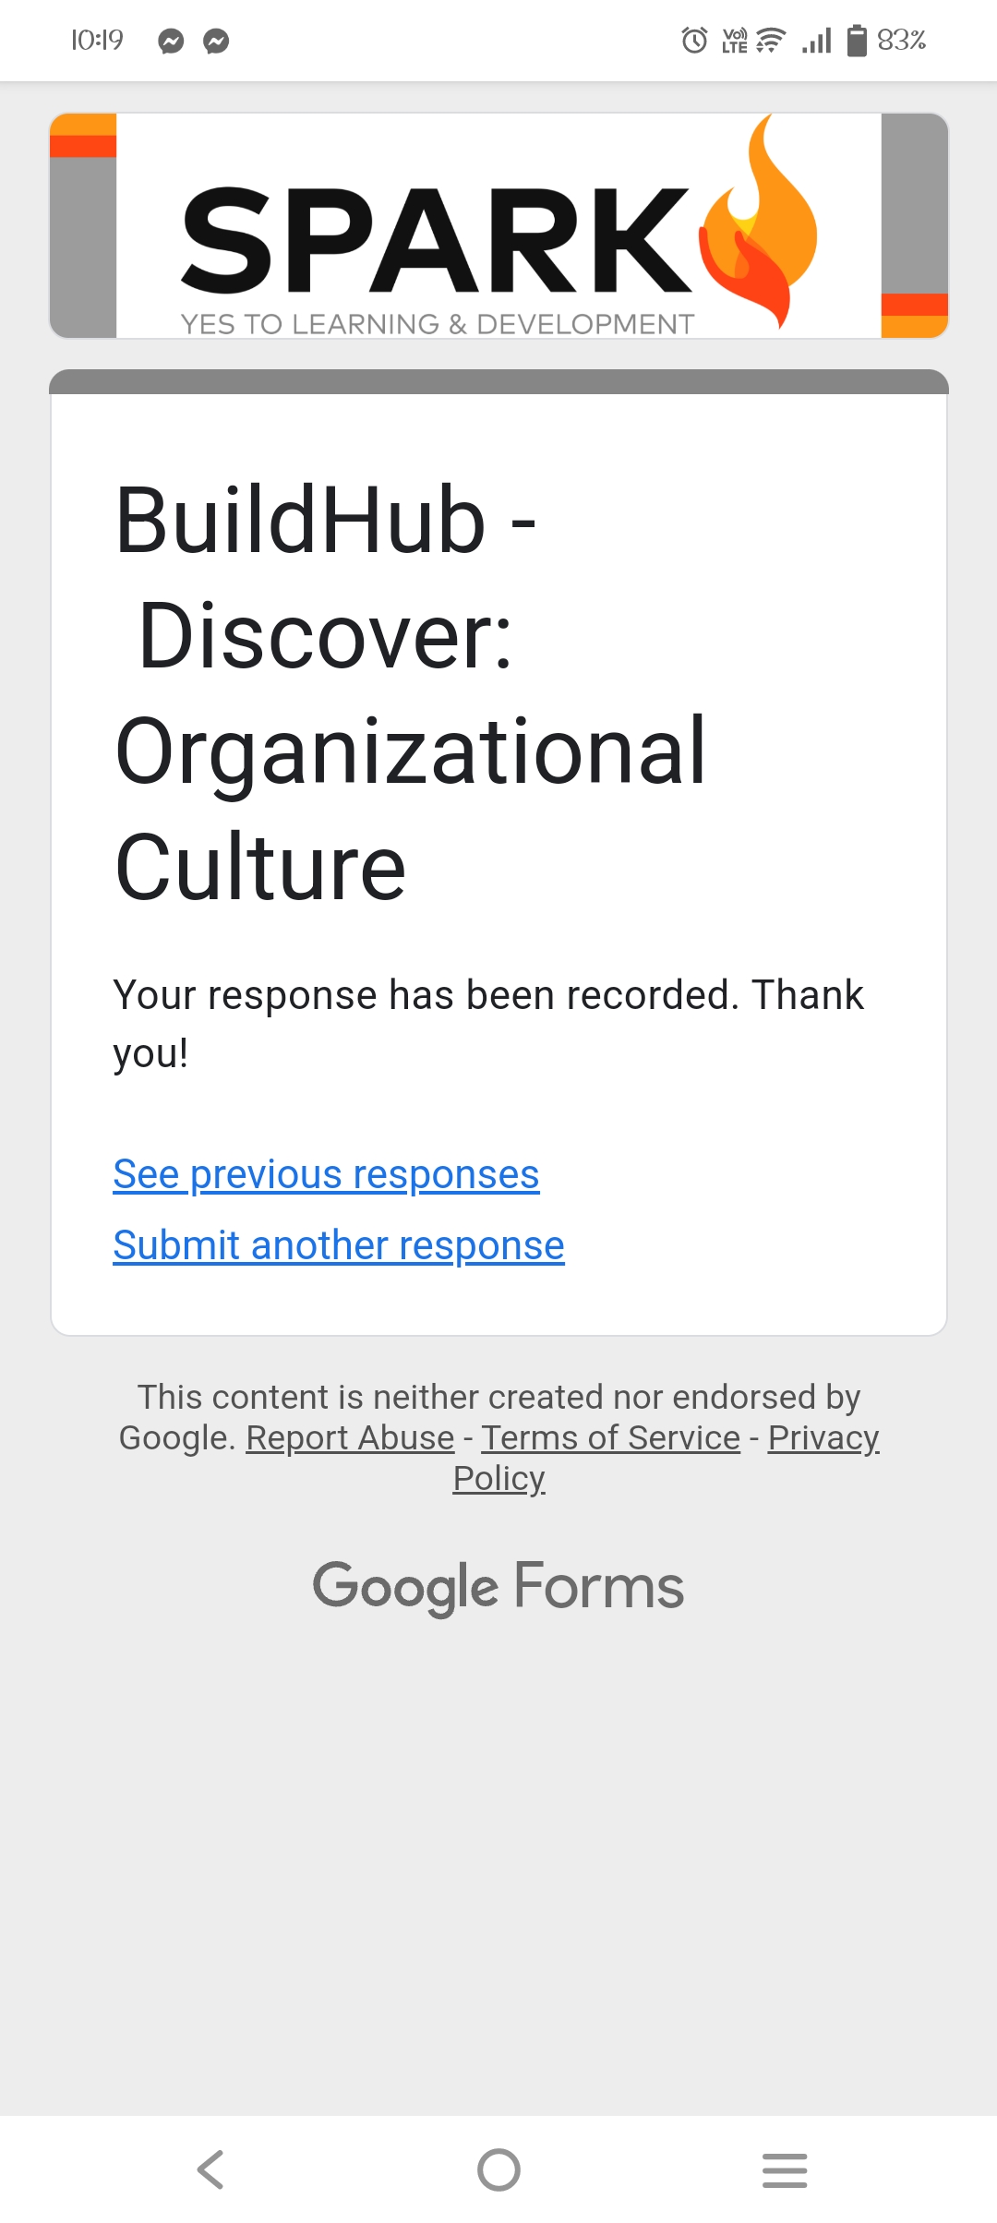Tap the battery icon
997x2223 pixels.
(x=857, y=41)
